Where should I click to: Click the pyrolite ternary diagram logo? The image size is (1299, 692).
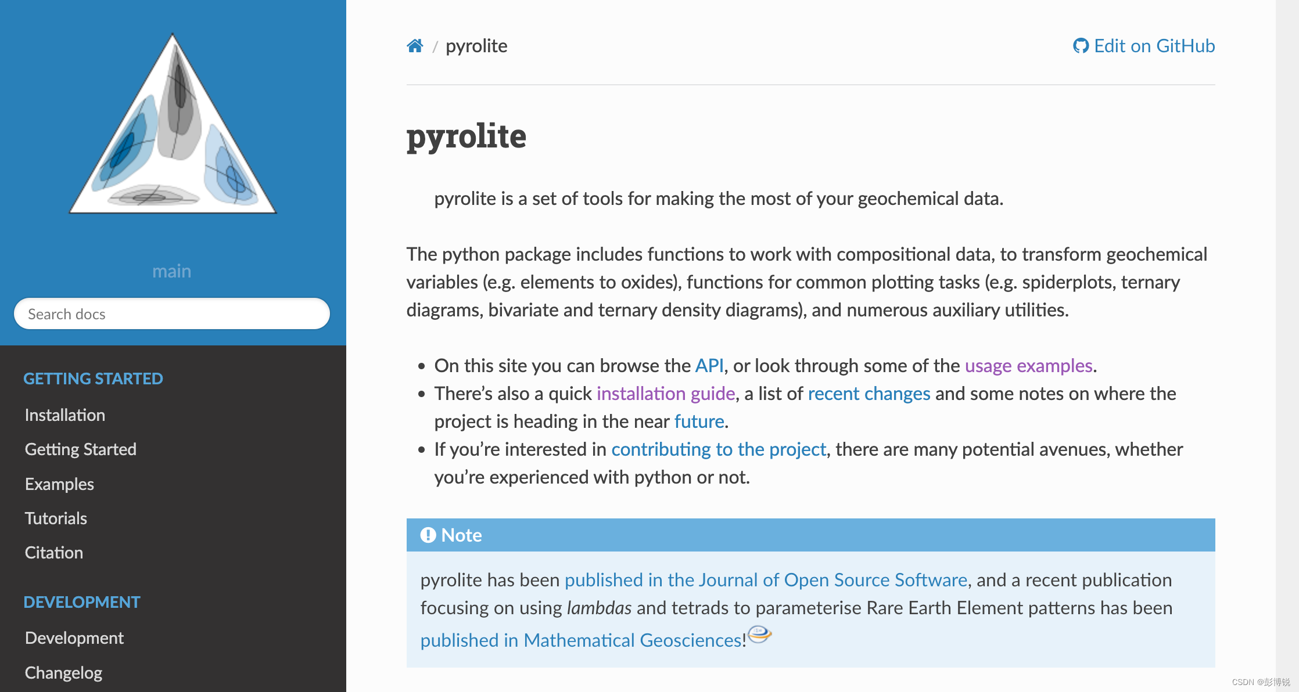point(172,125)
